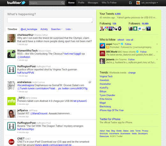Click the uol_tecnologia account avatar in top bar
Screen dimensions: 166x146
(138, 3)
